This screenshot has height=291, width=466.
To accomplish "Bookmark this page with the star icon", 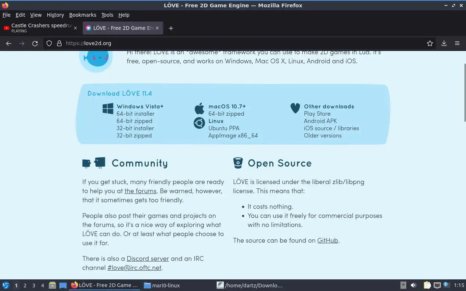I will [430, 43].
